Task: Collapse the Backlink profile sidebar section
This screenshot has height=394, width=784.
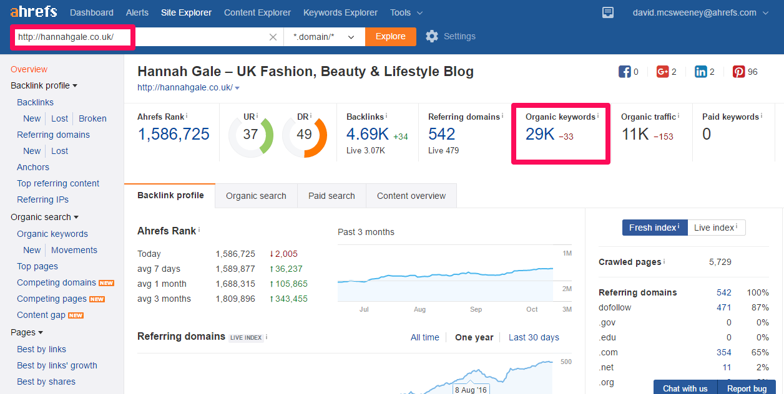Action: click(44, 85)
